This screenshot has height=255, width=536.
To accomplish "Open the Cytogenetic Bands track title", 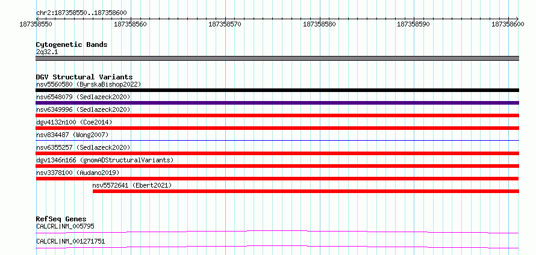I will [72, 45].
